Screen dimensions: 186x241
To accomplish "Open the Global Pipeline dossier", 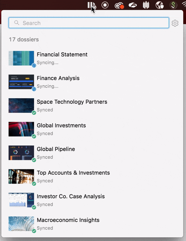I will [56, 149].
